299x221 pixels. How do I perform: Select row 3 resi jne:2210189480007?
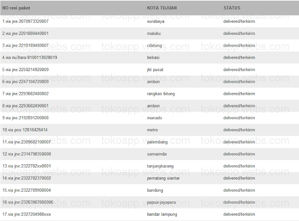25,45
